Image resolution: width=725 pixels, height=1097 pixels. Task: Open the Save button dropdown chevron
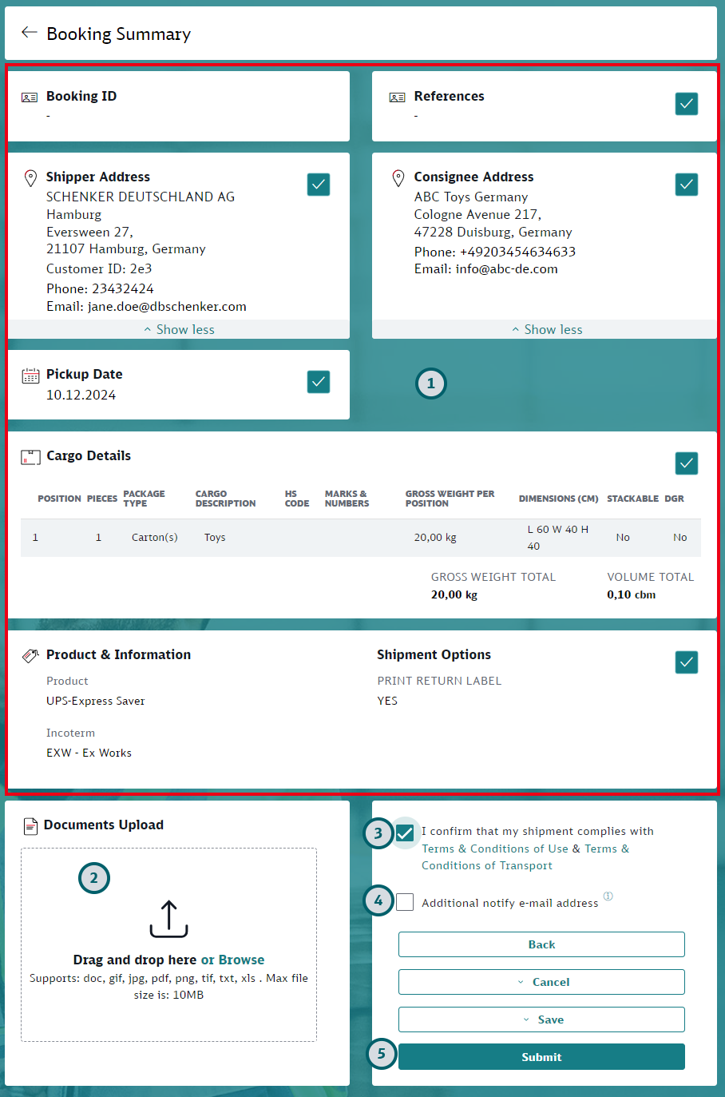point(525,1019)
